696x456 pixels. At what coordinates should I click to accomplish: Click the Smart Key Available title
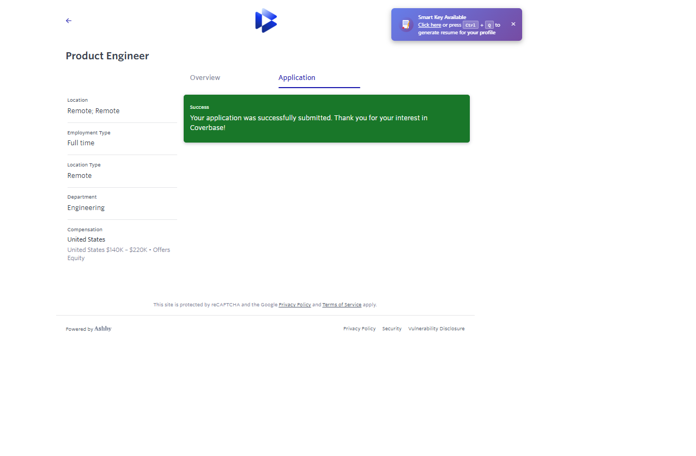(x=442, y=17)
